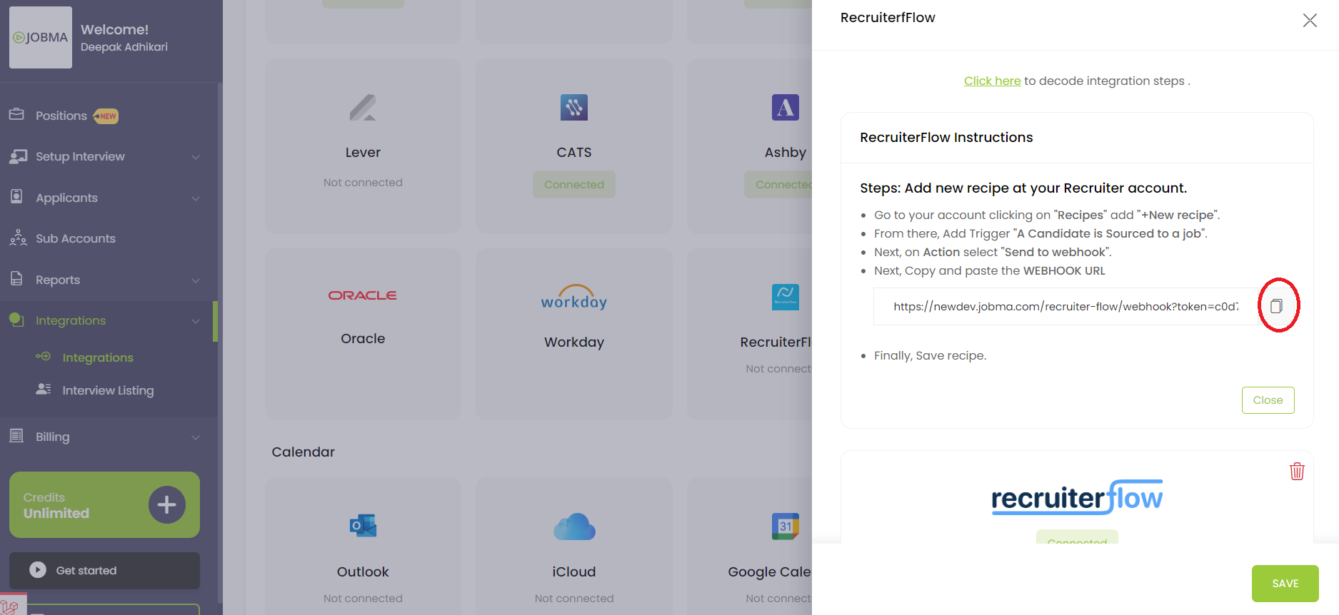Click the Ashby logo icon

tap(786, 108)
